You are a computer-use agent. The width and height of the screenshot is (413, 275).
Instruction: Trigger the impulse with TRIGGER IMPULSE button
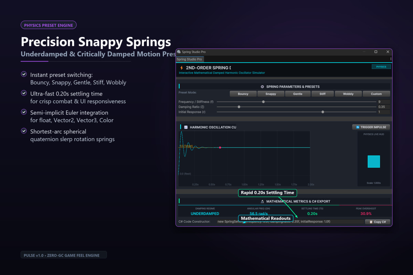coord(371,127)
